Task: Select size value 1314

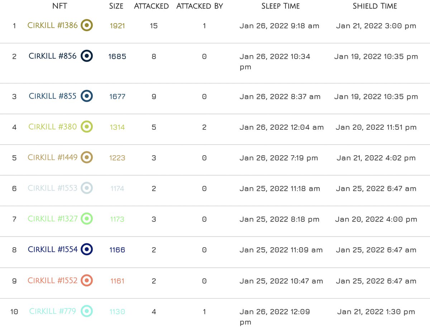Action: click(117, 127)
